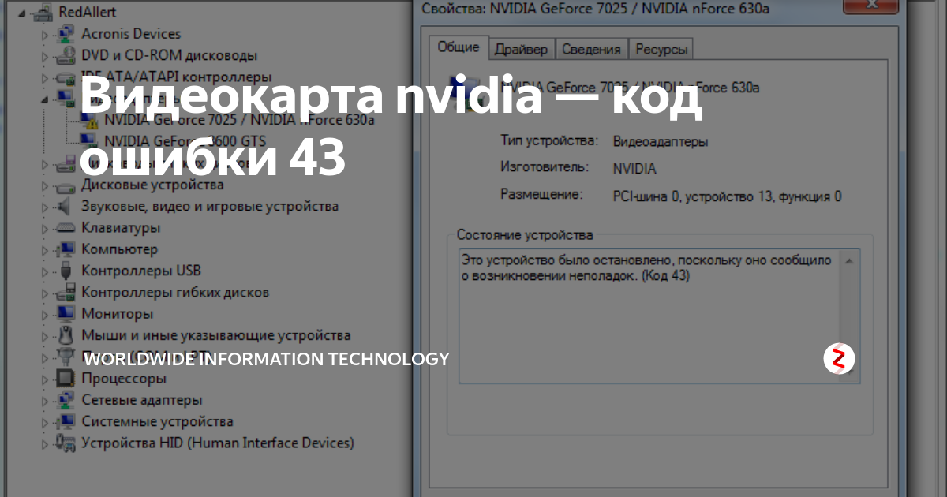Switch to the Общие tab

pos(459,47)
